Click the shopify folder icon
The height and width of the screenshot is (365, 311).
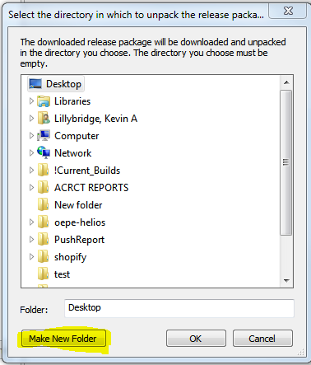pos(43,257)
